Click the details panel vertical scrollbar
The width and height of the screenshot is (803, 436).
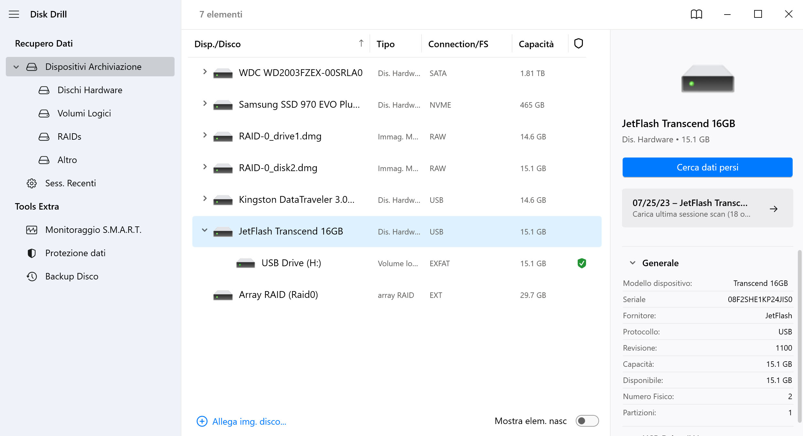[x=800, y=336]
